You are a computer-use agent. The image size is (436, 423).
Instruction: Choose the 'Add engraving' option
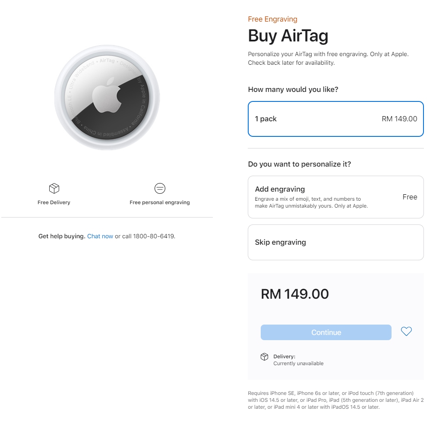336,196
